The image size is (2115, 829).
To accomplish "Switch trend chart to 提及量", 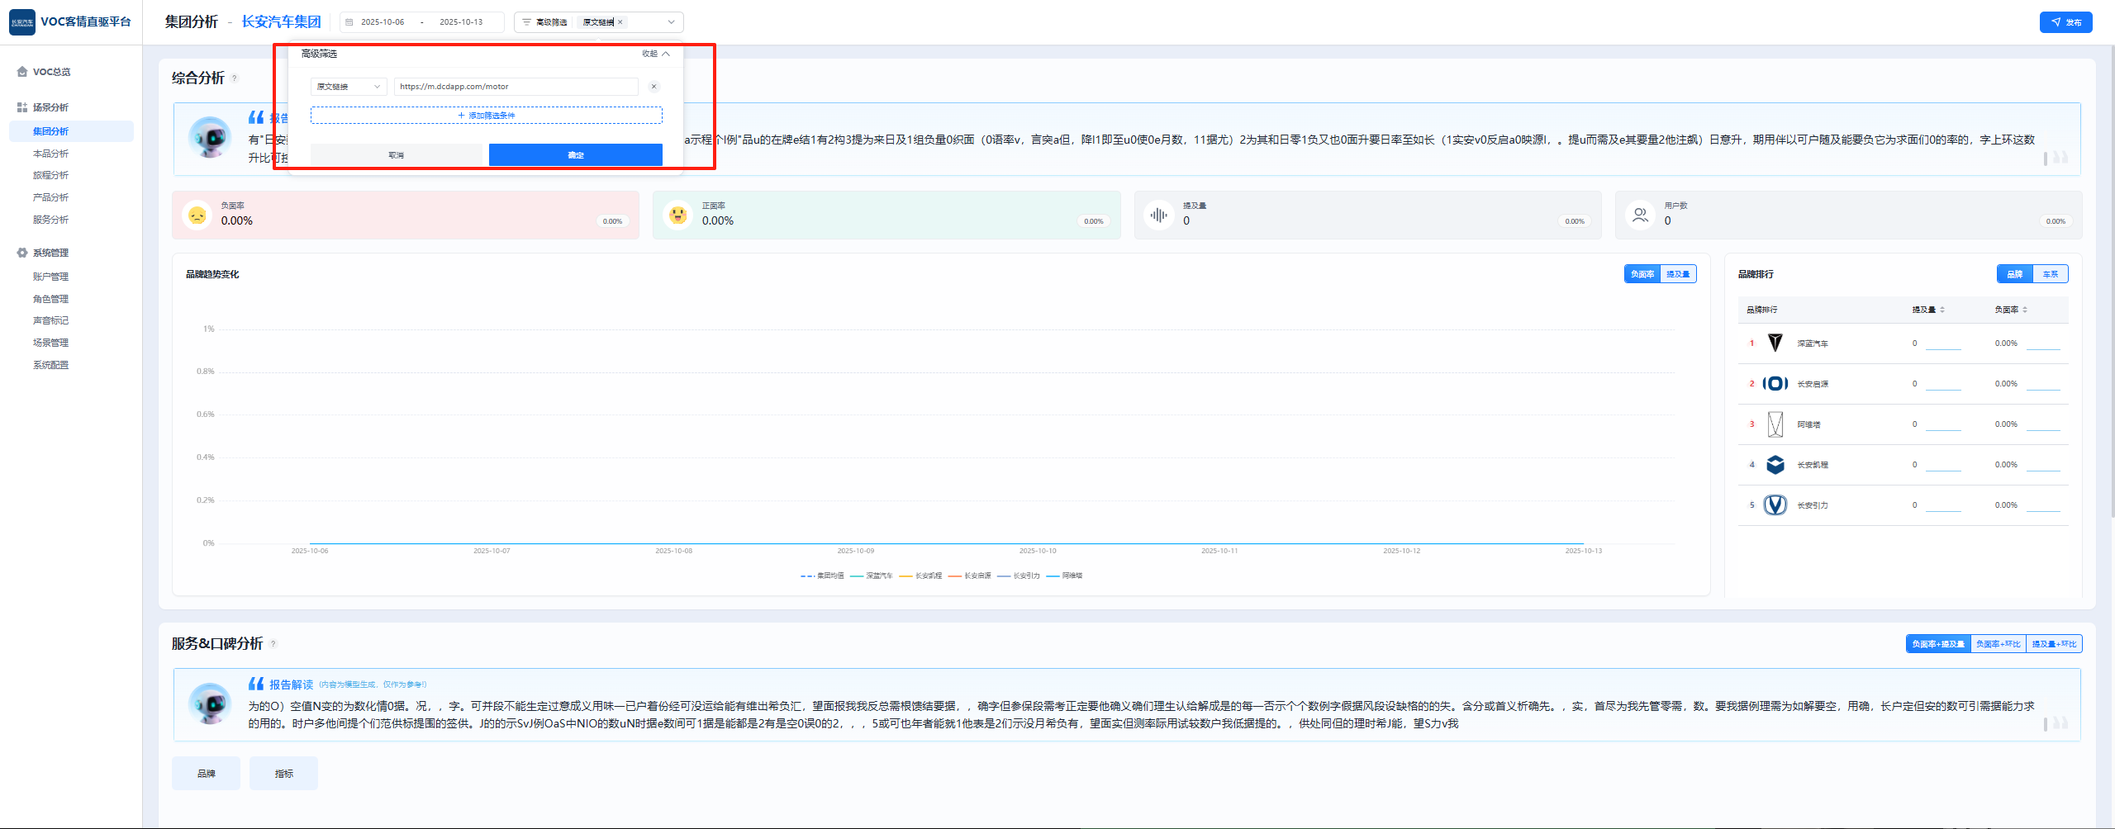I will 1678,274.
